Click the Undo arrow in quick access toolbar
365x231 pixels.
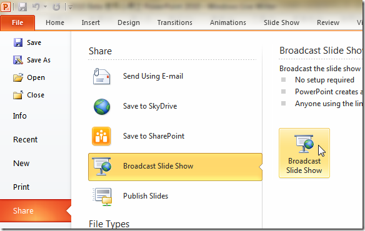[x=36, y=7]
